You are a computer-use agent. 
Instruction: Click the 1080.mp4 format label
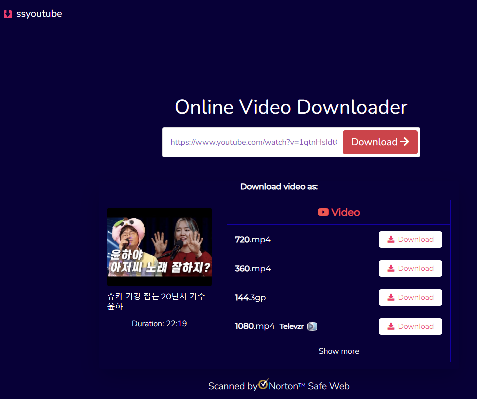click(x=255, y=326)
